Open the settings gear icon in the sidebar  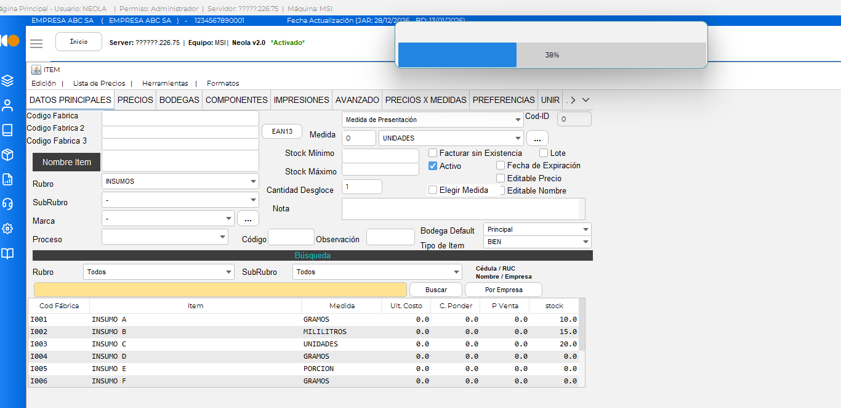point(7,229)
